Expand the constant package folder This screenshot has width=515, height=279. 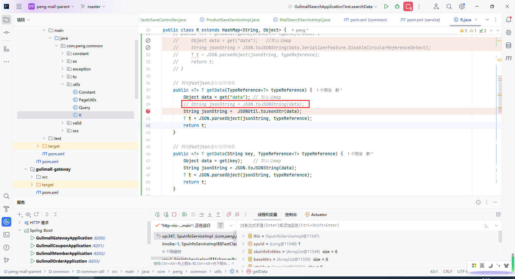62,53
